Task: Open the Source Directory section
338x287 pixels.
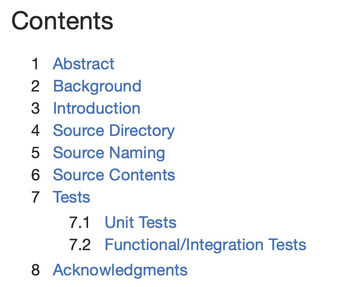Action: (x=113, y=131)
